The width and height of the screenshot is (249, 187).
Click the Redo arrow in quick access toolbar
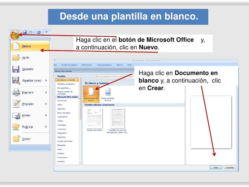point(39,32)
